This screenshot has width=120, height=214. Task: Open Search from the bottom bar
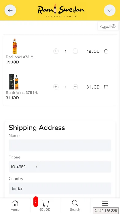click(75, 206)
